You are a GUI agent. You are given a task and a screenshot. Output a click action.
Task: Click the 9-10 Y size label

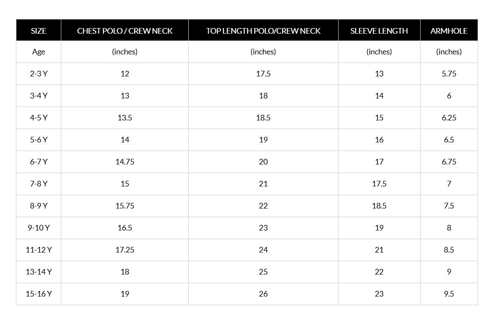coord(38,227)
